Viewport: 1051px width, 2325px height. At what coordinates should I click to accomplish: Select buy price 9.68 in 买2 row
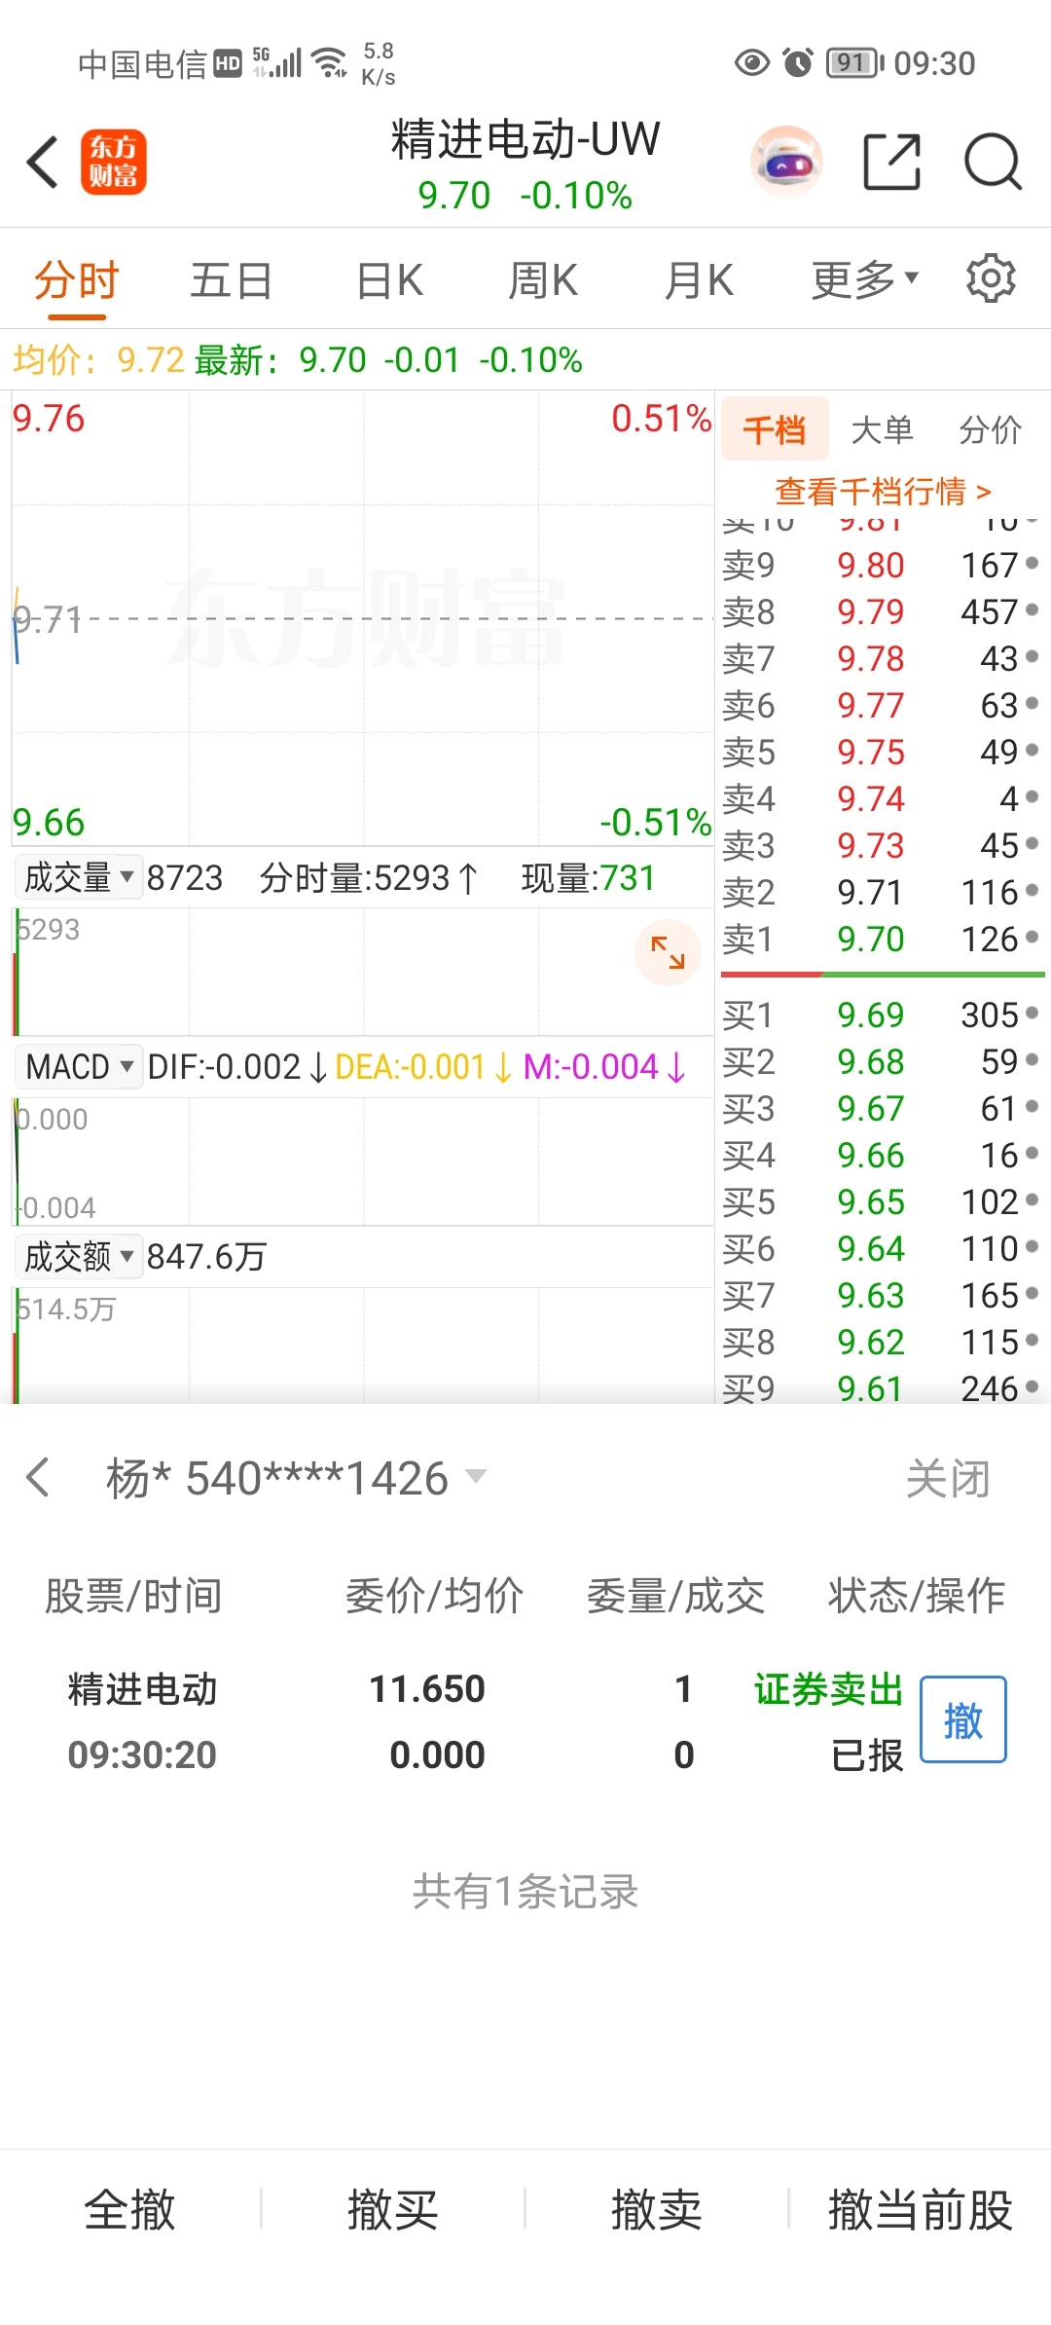pyautogui.click(x=871, y=1061)
